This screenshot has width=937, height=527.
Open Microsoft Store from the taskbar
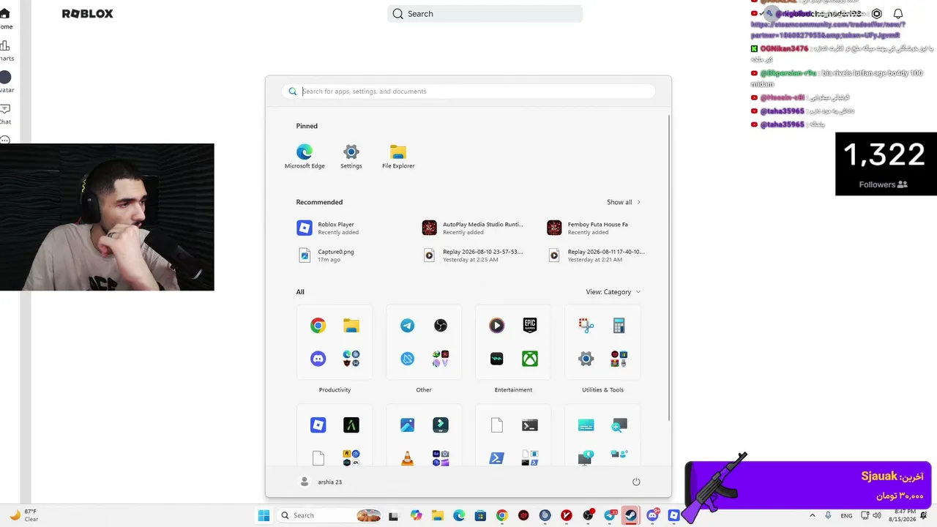coord(480,515)
